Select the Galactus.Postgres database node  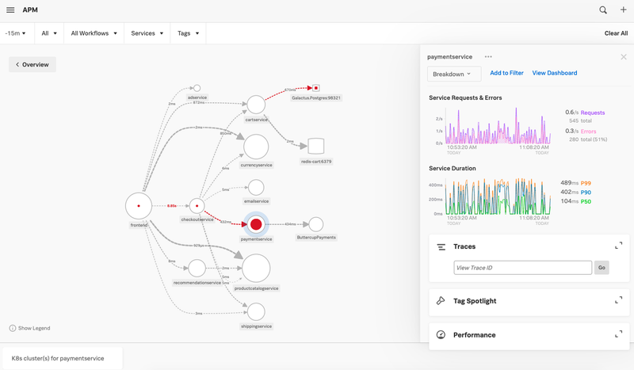(x=316, y=88)
